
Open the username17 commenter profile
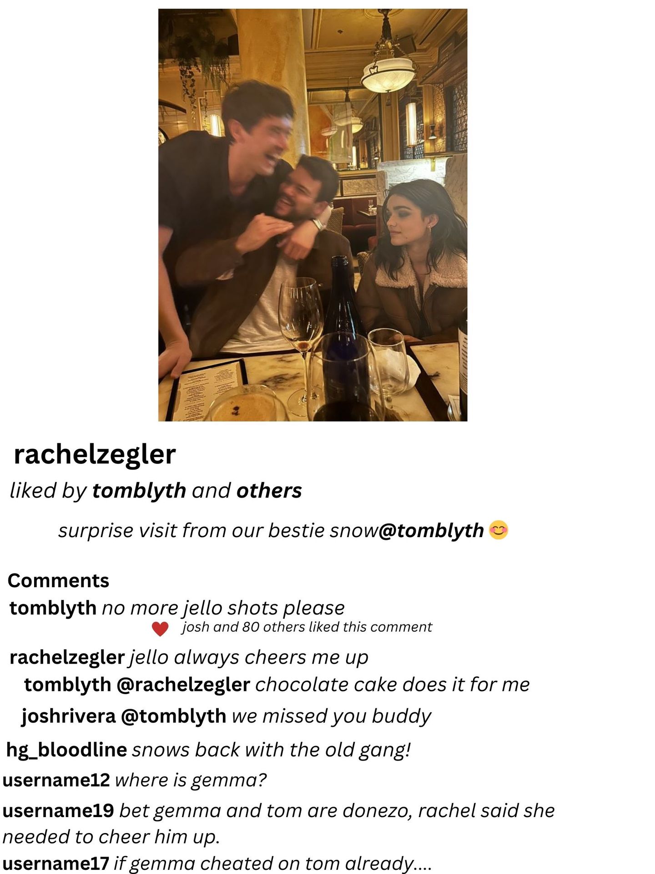point(56,863)
